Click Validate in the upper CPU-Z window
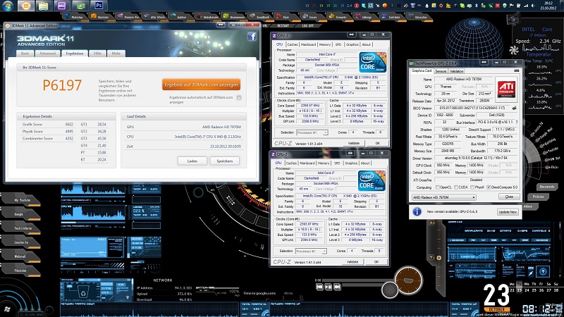 pos(354,143)
